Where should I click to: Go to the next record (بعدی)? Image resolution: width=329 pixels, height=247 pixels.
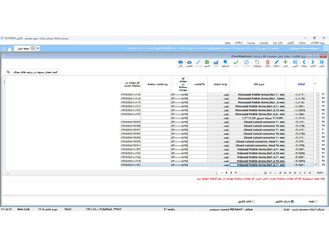point(304,63)
